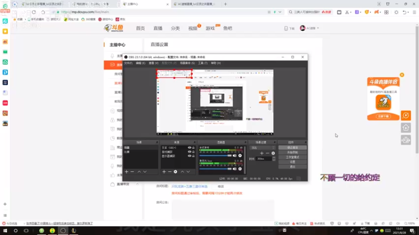
Task: Open Mic/Aux gear settings in mixer
Action: (x=240, y=169)
